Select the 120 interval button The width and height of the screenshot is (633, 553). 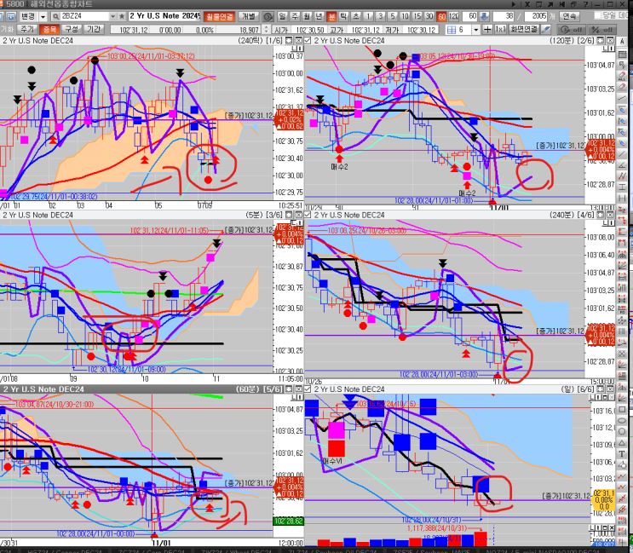(454, 16)
